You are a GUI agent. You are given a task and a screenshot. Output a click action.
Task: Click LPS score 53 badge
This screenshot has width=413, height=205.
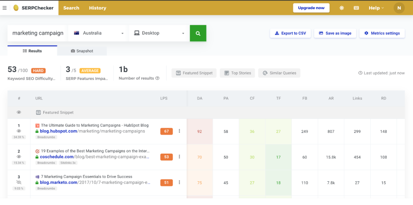tap(167, 157)
